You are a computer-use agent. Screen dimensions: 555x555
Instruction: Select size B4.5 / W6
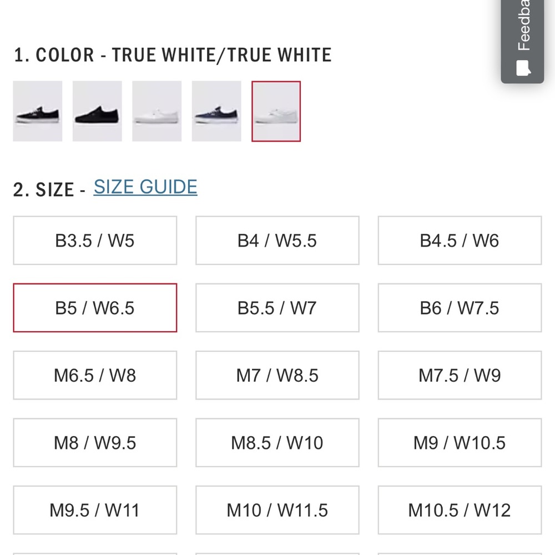pos(460,240)
